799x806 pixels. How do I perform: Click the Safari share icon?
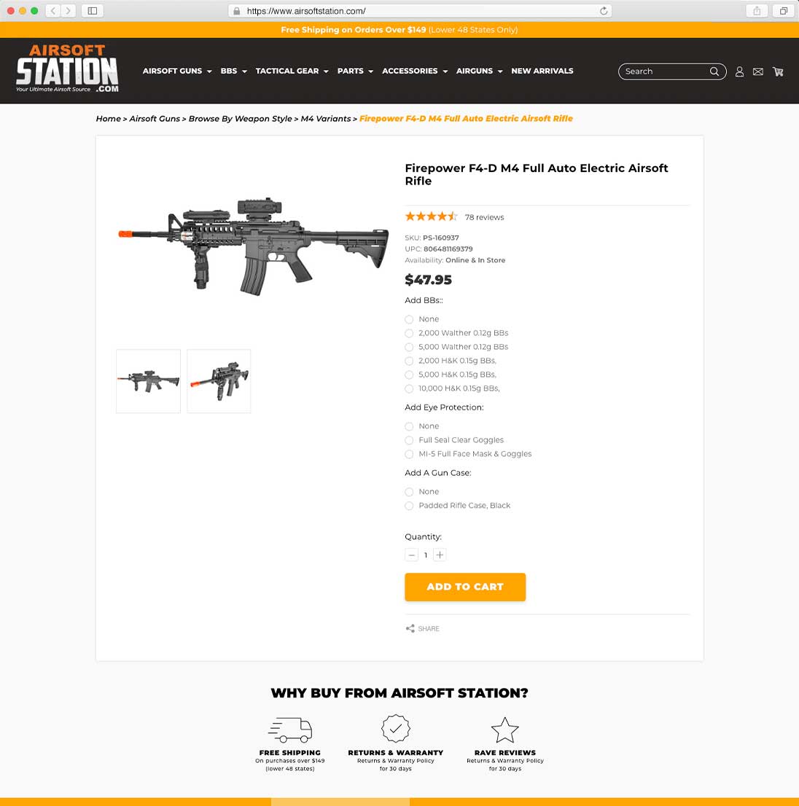point(757,11)
